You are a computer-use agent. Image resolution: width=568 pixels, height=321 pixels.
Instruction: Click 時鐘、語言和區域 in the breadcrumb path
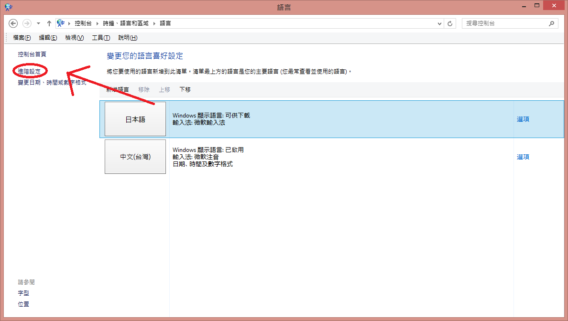[125, 23]
